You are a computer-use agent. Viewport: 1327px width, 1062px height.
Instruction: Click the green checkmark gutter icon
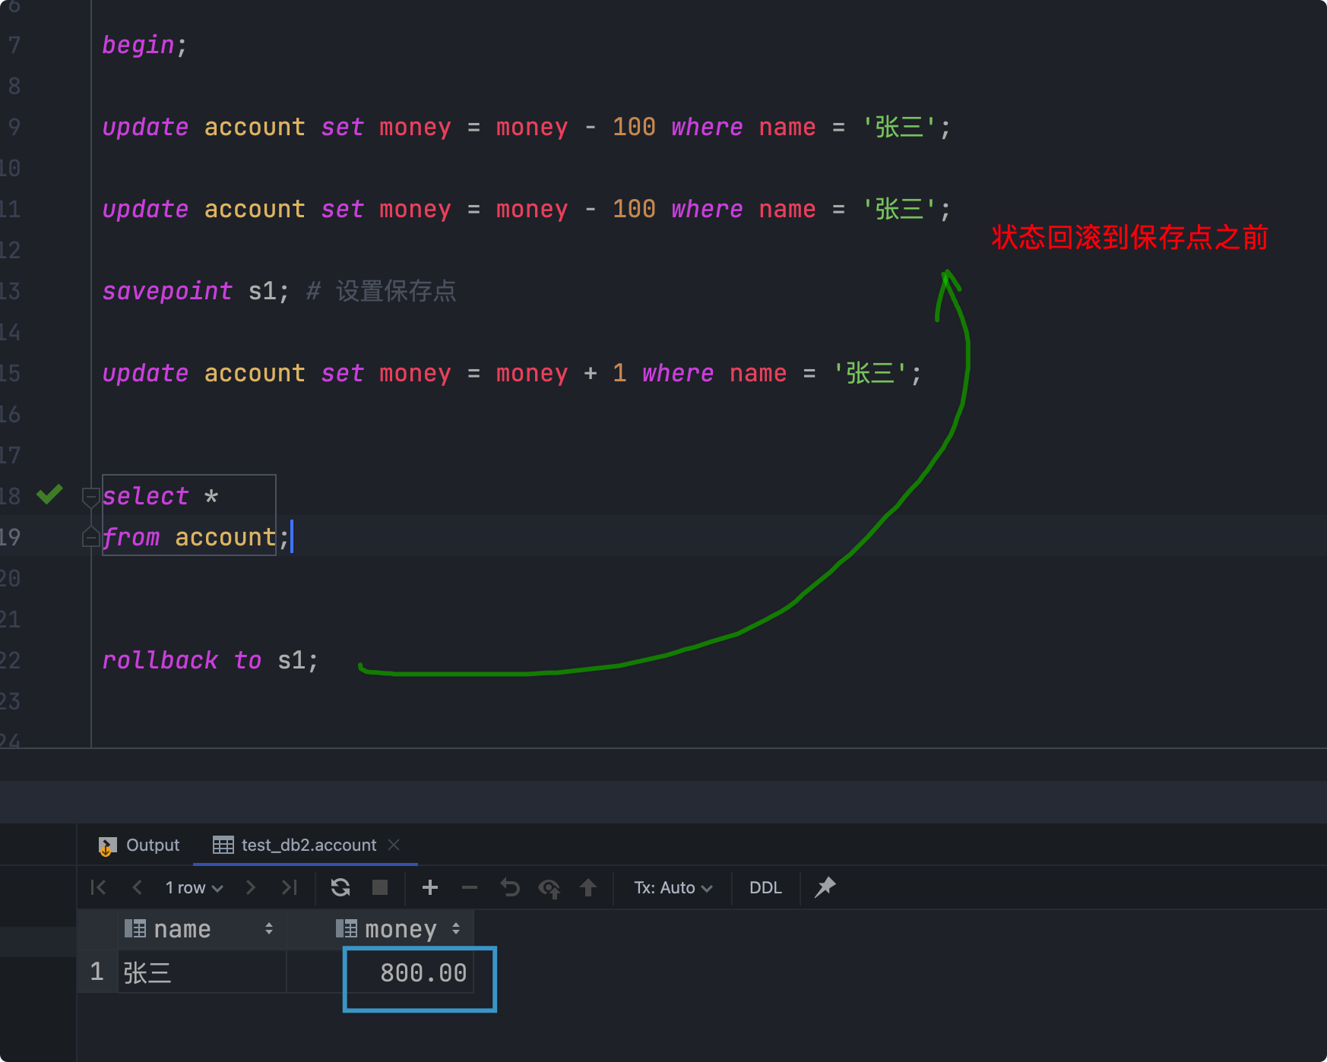point(49,495)
